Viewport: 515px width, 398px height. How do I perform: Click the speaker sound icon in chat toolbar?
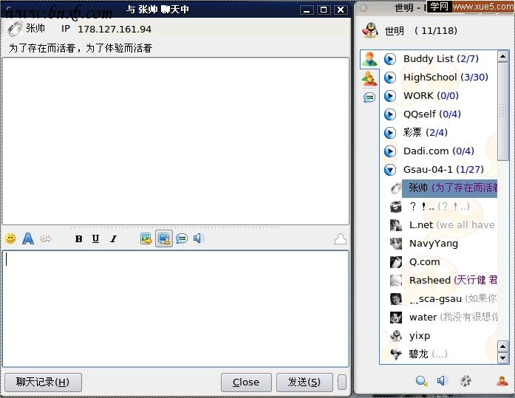[199, 239]
